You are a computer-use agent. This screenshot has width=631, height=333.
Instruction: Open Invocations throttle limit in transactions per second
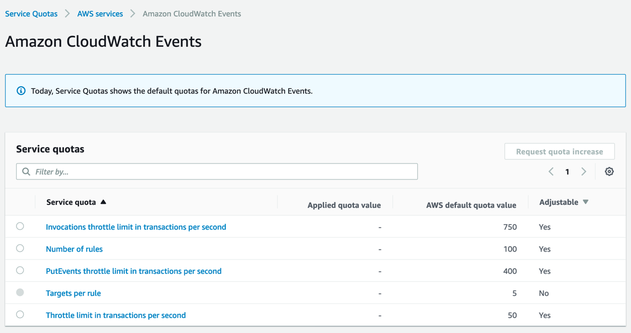(136, 227)
